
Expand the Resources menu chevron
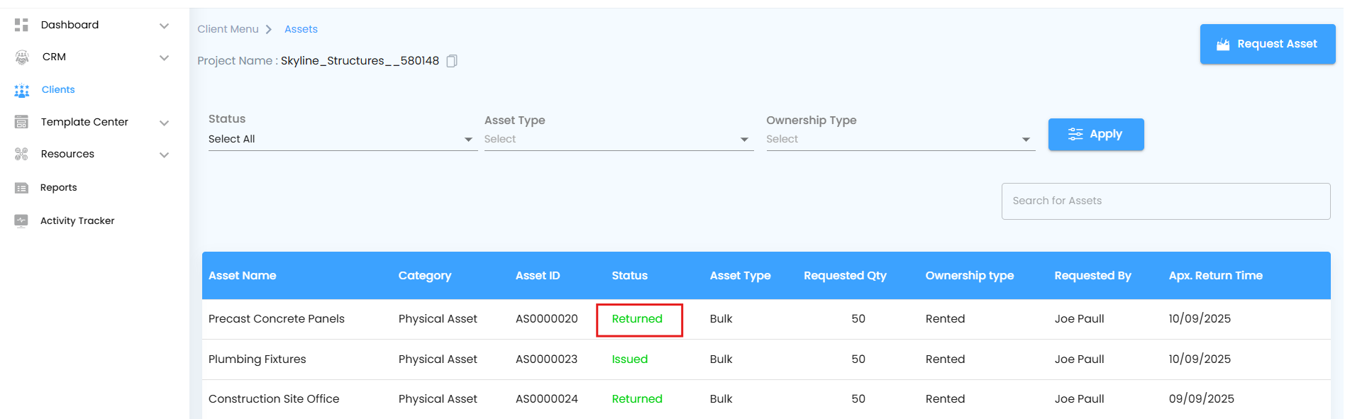point(164,155)
